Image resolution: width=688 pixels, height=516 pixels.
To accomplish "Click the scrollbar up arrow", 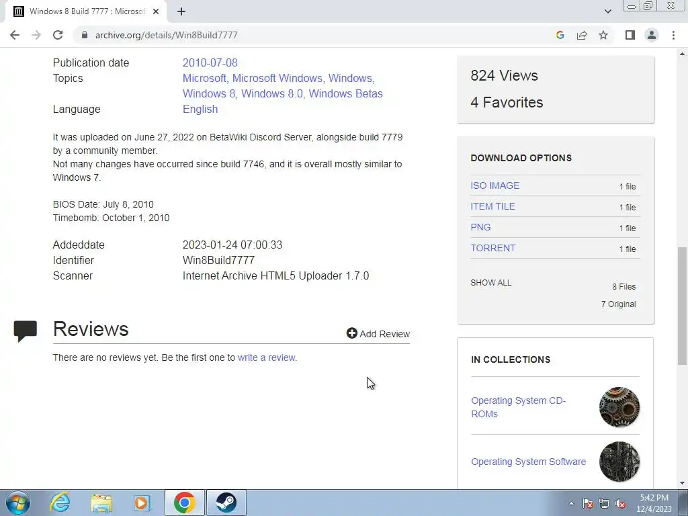I will pos(683,54).
